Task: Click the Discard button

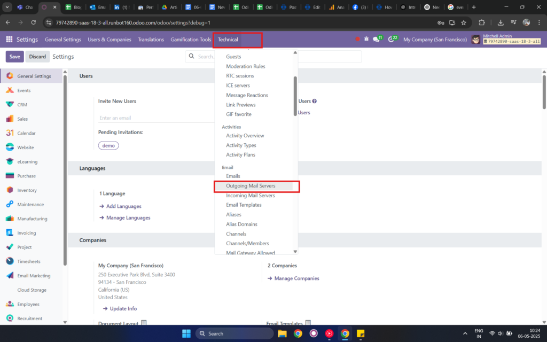Action: pyautogui.click(x=37, y=57)
